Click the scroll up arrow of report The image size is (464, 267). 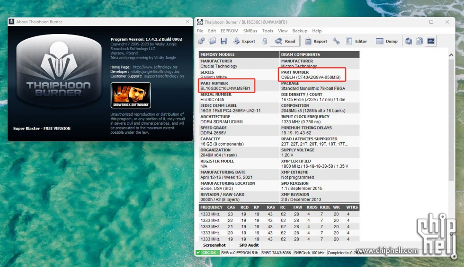tap(451, 55)
